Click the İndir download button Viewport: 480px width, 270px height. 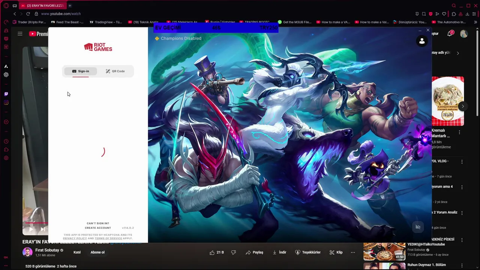pos(279,252)
